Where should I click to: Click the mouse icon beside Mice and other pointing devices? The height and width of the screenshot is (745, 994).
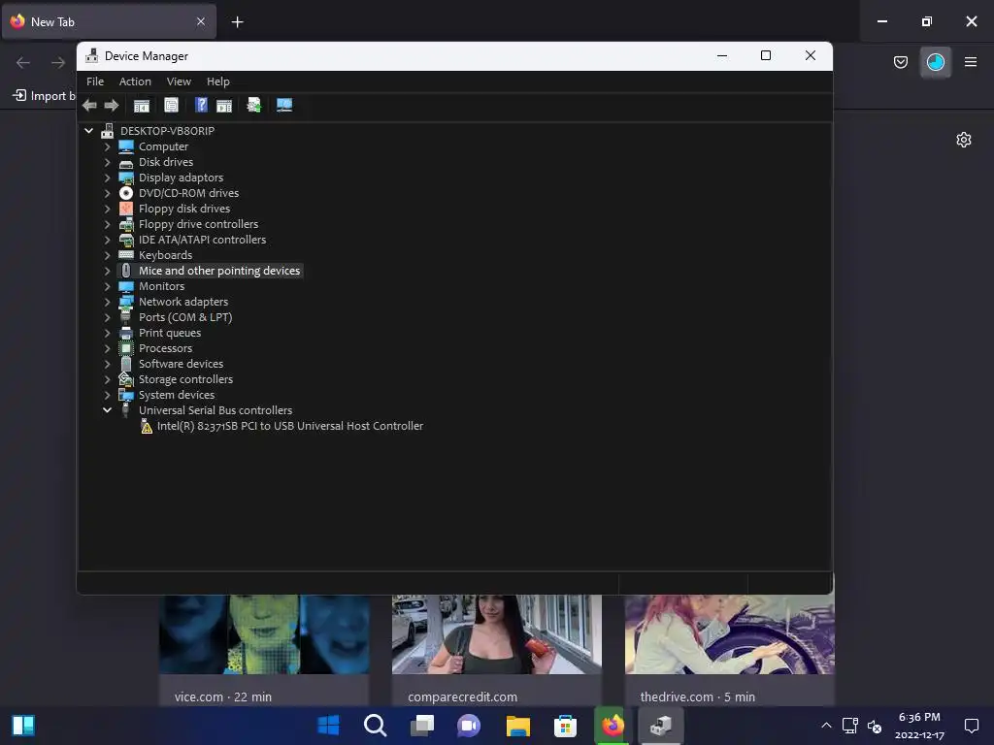[x=126, y=271]
